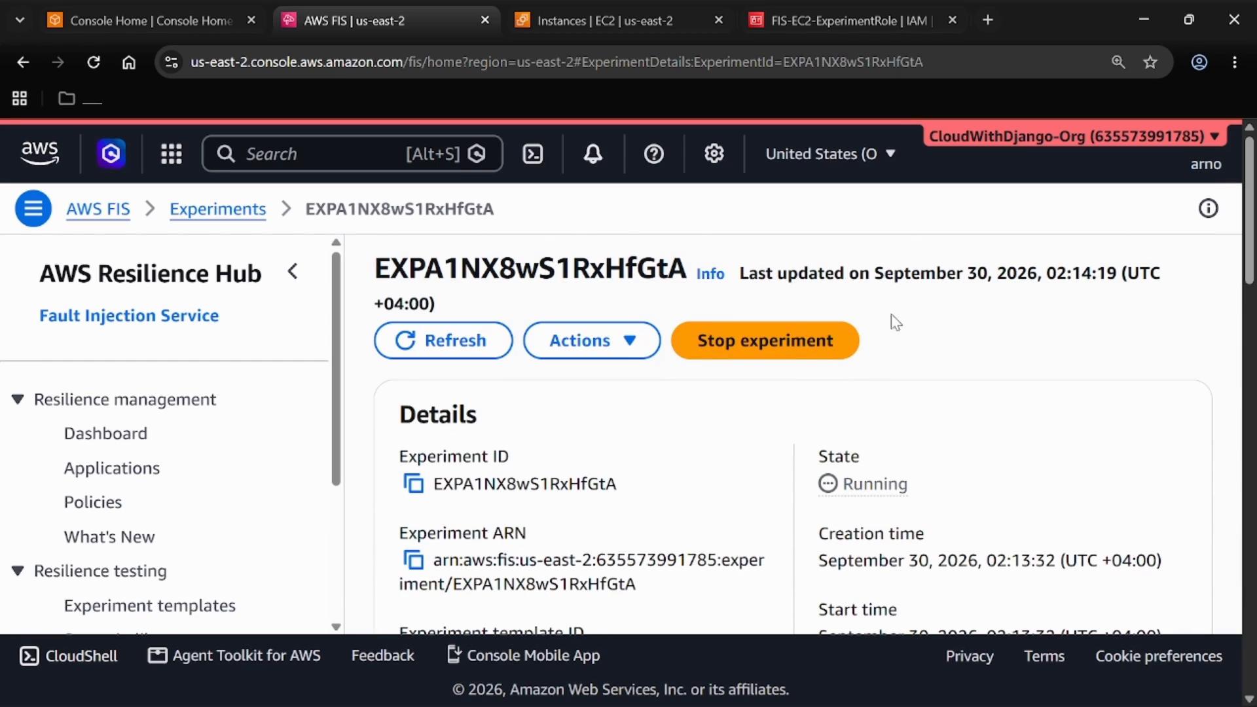Toggle the blue hamburger navigation menu

pos(33,209)
